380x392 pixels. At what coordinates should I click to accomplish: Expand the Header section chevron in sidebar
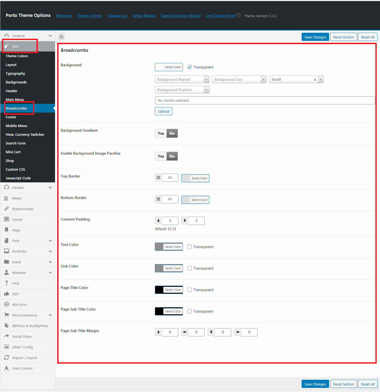(50, 188)
